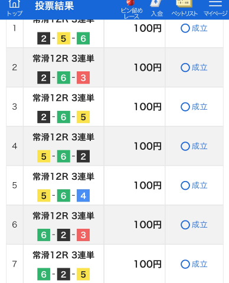Screen dimensions: 229x283
Task: Click the yellow 5 tile in row 3
Action: (x=83, y=117)
